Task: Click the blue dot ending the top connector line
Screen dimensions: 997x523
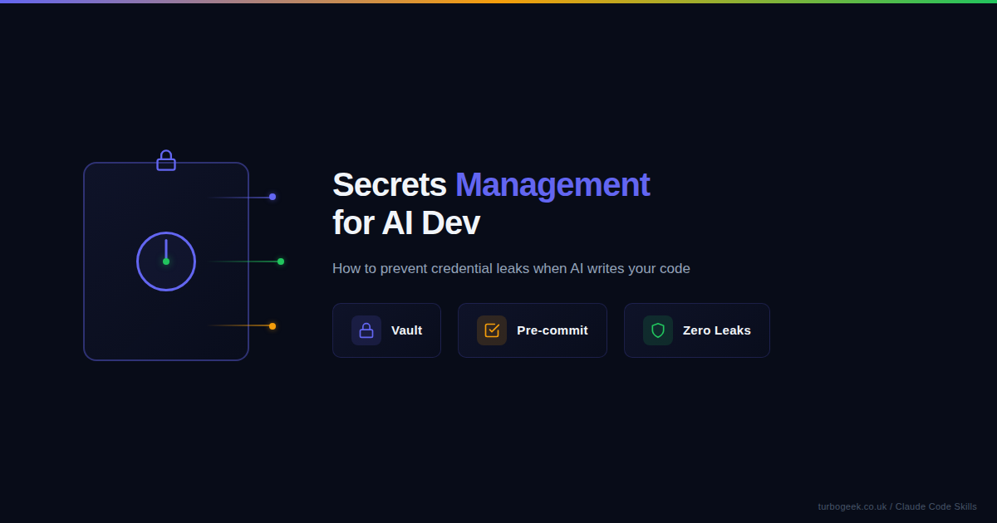Action: [273, 197]
